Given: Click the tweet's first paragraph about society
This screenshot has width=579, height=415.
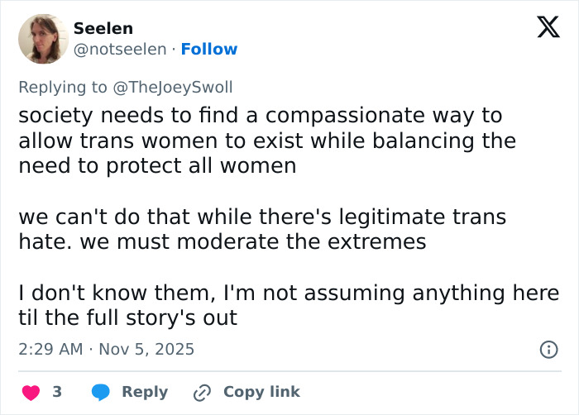Looking at the screenshot, I should pos(266,141).
